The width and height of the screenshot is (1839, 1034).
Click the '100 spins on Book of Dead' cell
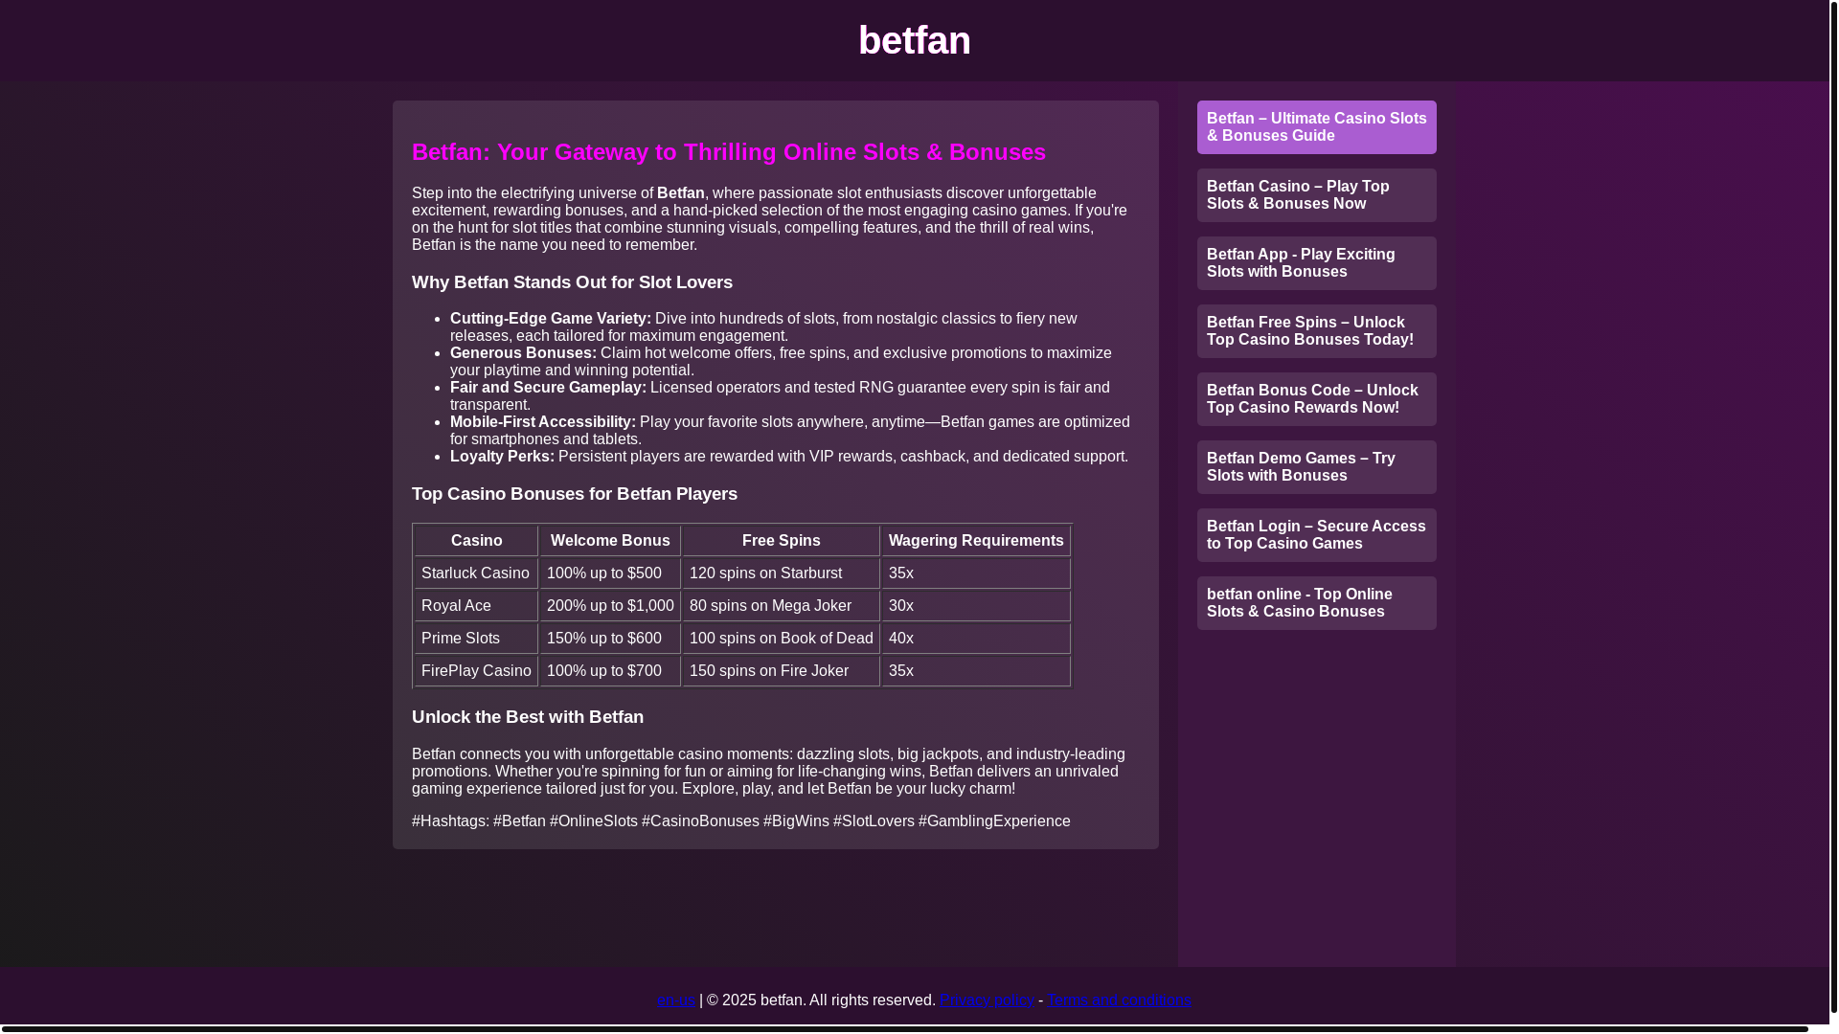coord(781,639)
